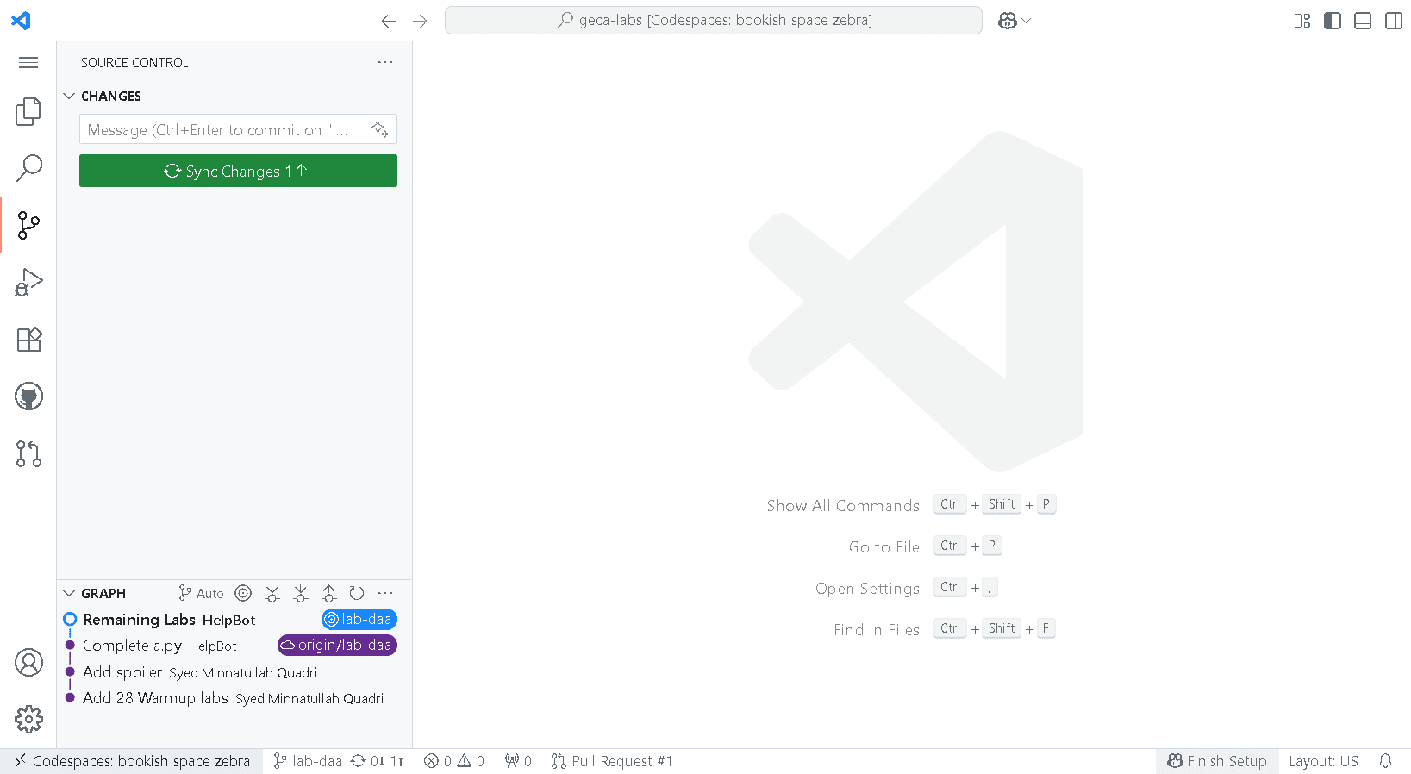Screen dimensions: 1411x774
Task: Open the Extensions view
Action: pos(28,339)
